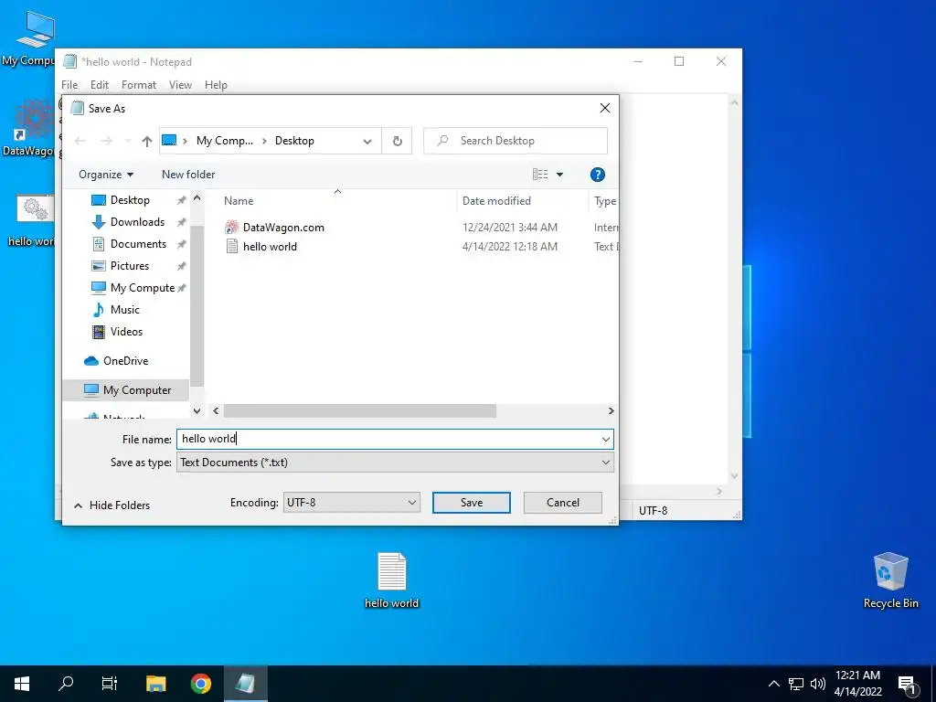Sort files by Type column
This screenshot has height=702, width=936.
click(x=604, y=201)
